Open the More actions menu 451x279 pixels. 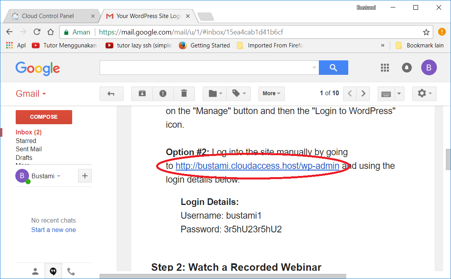tap(271, 94)
